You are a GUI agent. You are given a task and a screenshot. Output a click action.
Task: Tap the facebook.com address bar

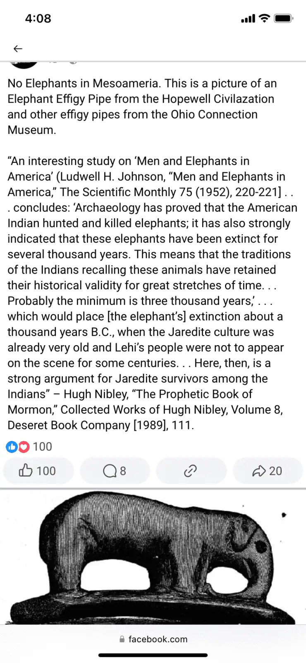pos(158,639)
